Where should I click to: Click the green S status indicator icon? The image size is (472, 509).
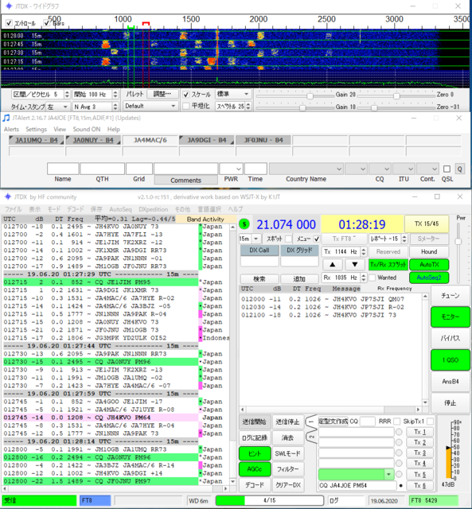tap(244, 224)
